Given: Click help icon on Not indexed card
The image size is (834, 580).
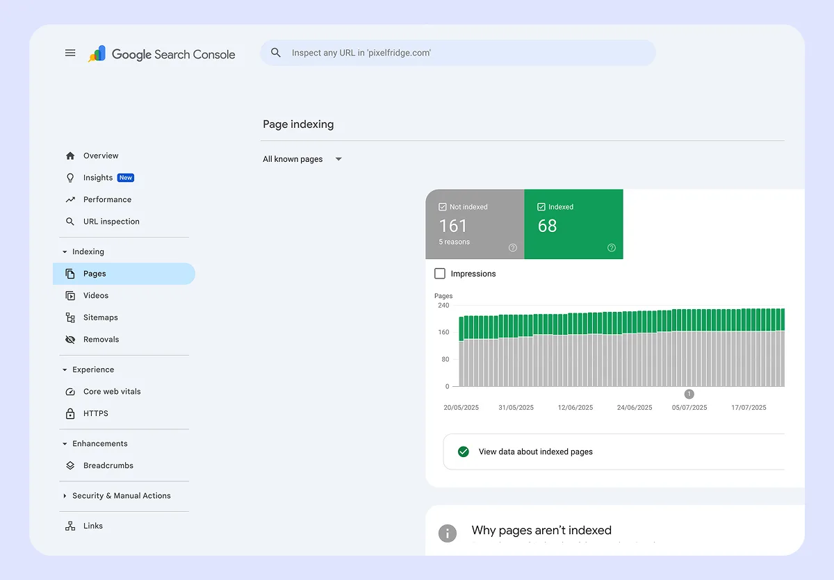Looking at the screenshot, I should pyautogui.click(x=513, y=247).
